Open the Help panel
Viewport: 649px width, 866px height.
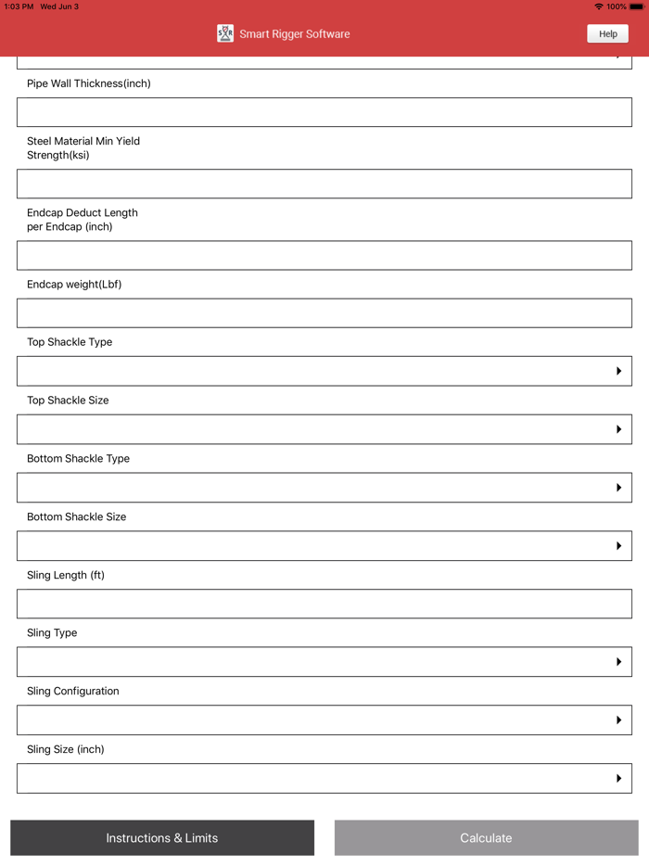pos(607,33)
